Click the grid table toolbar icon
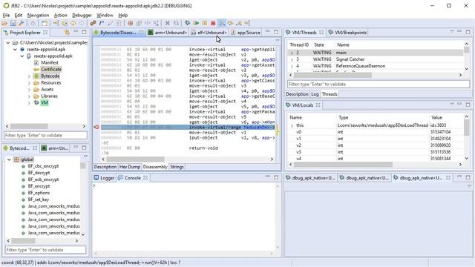Screen dimensions: 475x267 131,23
